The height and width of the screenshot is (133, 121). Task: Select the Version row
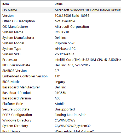coord(61,16)
